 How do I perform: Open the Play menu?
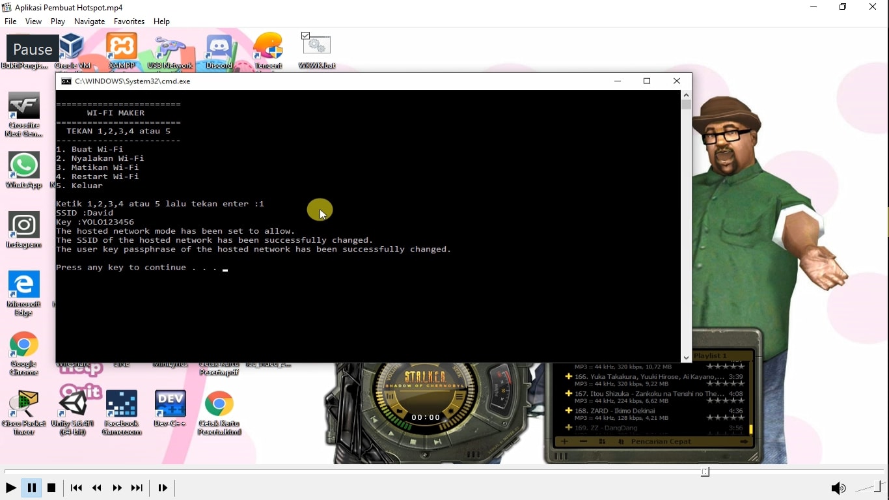point(58,21)
